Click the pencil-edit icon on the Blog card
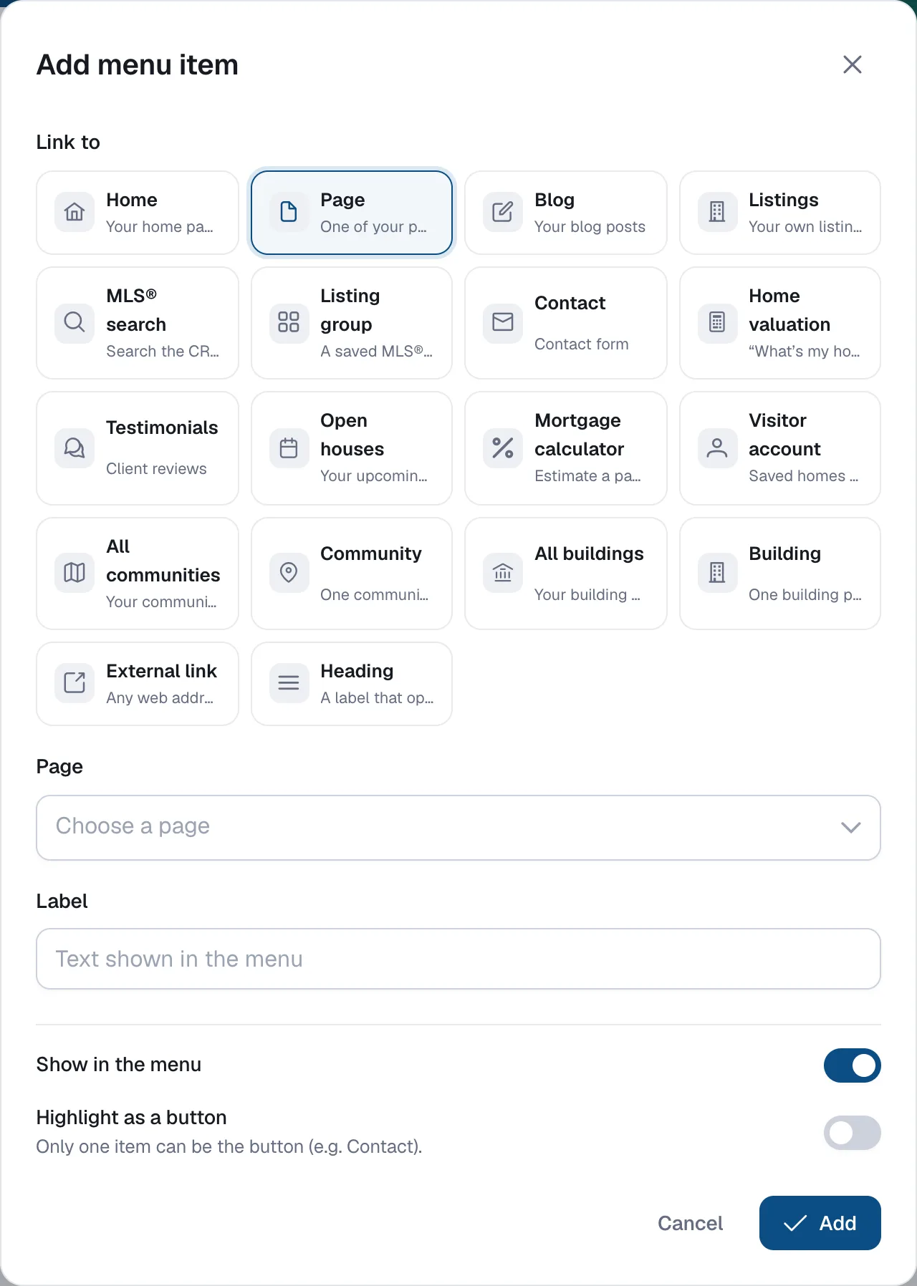917x1286 pixels. click(503, 212)
